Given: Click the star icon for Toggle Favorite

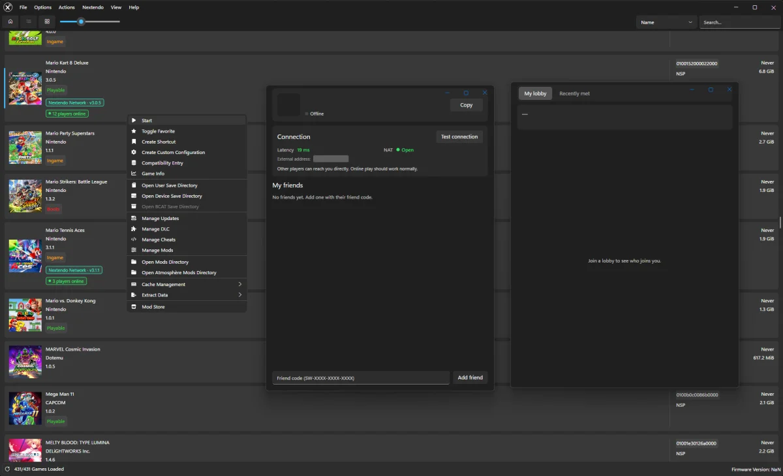Looking at the screenshot, I should click(134, 131).
